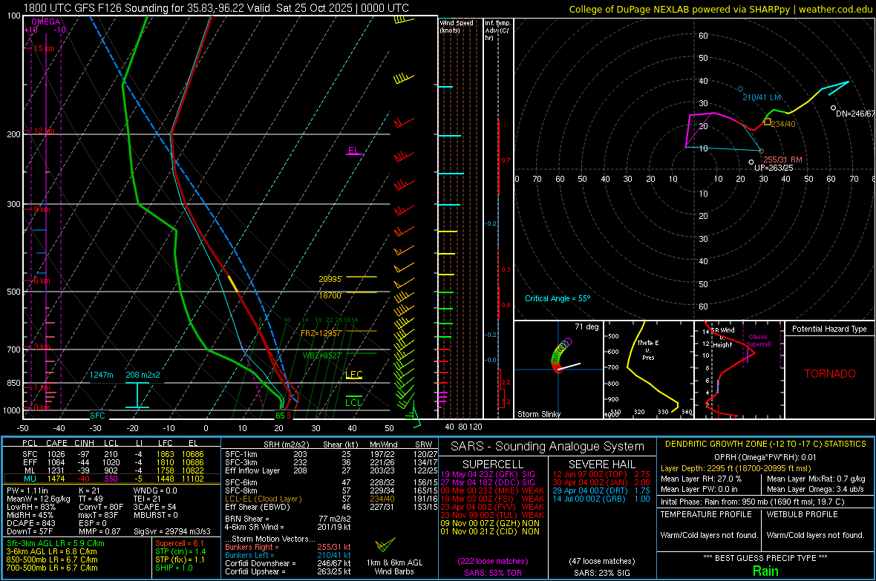
Task: Click the SARS: 53% TOR result
Action: pos(492,573)
